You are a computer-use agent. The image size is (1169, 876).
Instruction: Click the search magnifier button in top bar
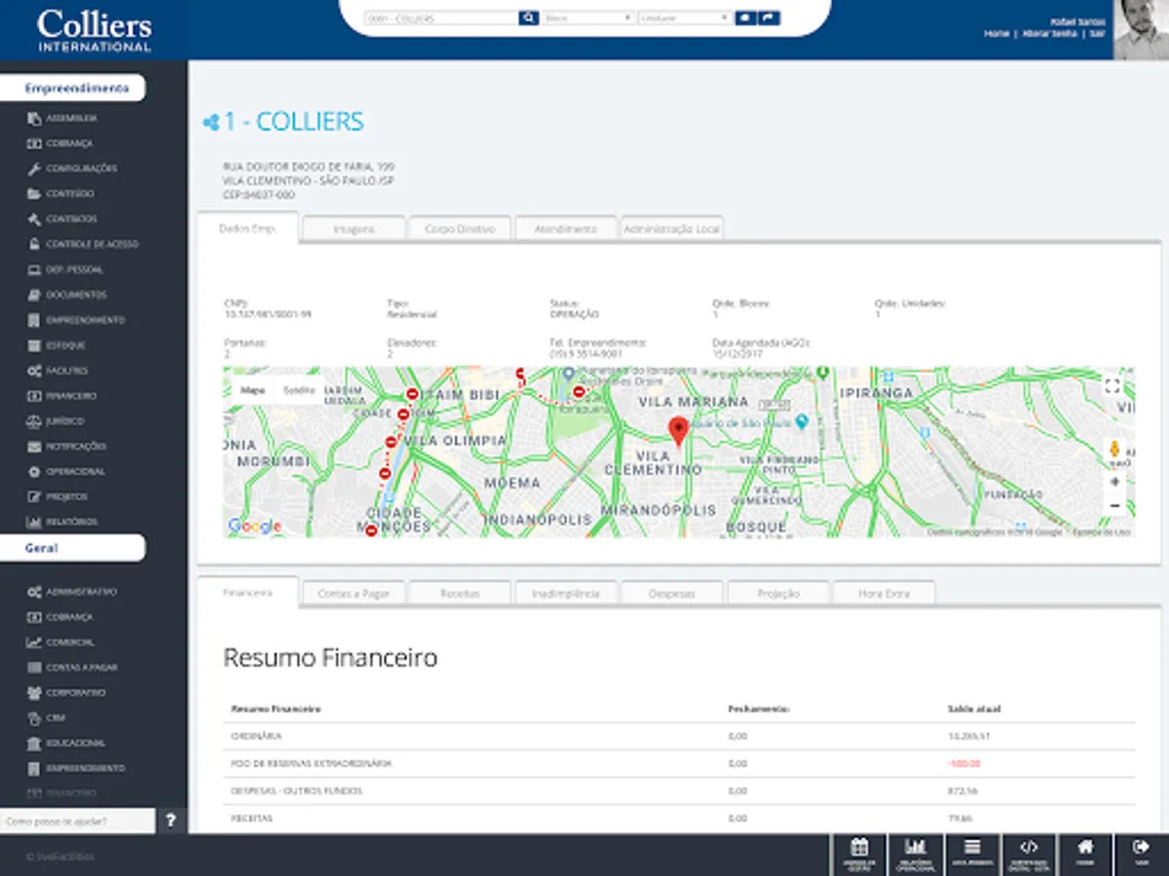pyautogui.click(x=528, y=18)
